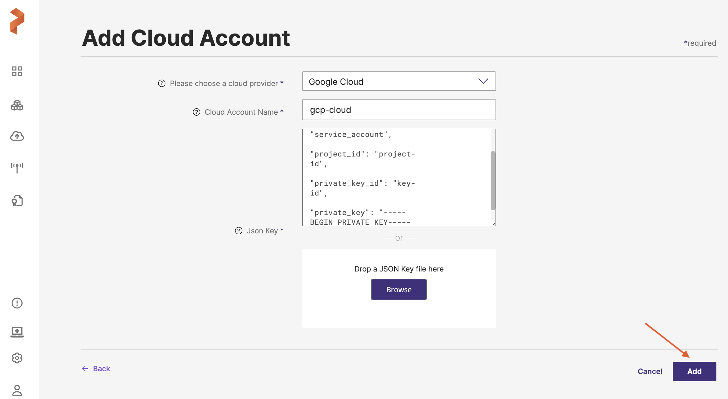
Task: Open the certificate document sidebar icon
Action: point(17,201)
